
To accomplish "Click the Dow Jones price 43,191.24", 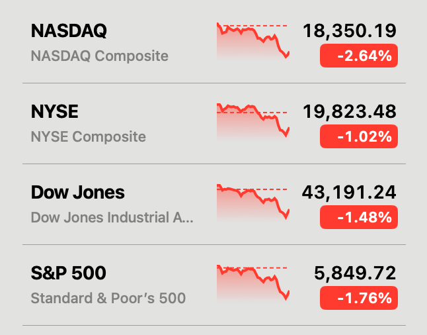I will coord(349,193).
